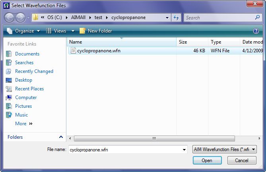This screenshot has height=172, width=266.
Task: Open the Help question mark icon
Action: click(x=256, y=31)
